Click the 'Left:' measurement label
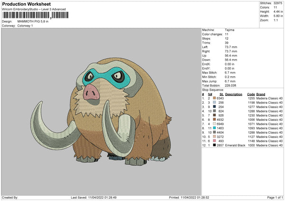Viewport: 285px width, 201px height. tap(205, 47)
